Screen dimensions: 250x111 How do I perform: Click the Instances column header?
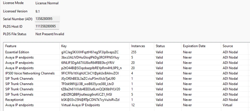point(138,46)
